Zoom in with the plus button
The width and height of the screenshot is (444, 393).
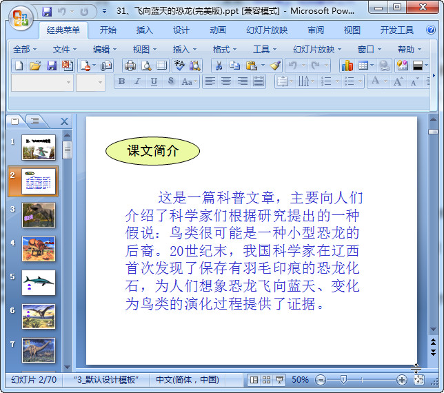(401, 380)
